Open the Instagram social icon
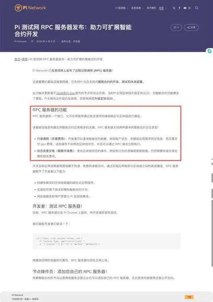This screenshot has width=213, height=302. (190, 8)
